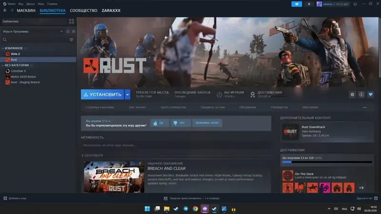Click Нет thumbs down button
381x214 pixels.
pyautogui.click(x=180, y=123)
